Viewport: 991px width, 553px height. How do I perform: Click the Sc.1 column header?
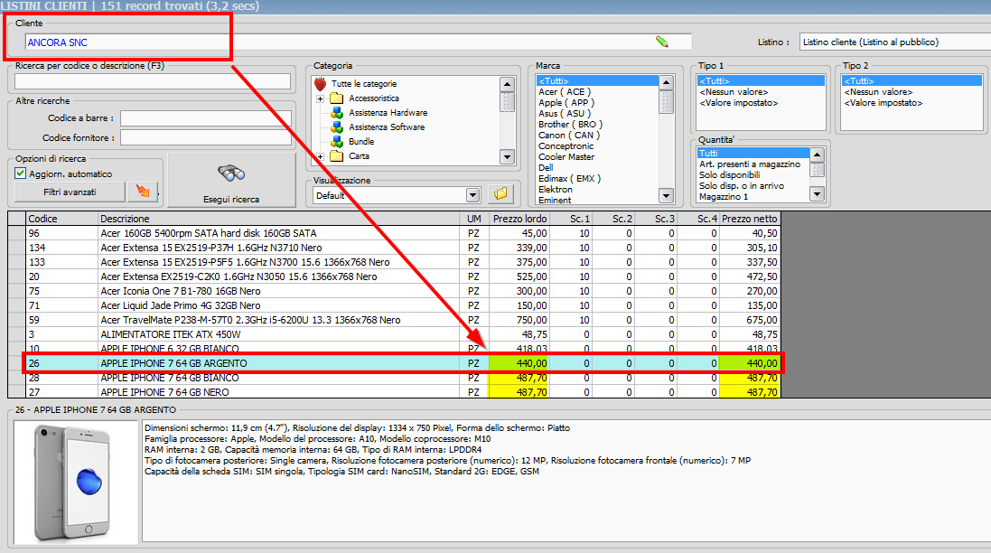(x=571, y=219)
